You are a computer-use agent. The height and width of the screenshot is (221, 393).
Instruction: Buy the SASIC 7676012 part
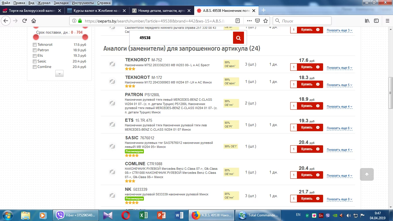(x=310, y=149)
